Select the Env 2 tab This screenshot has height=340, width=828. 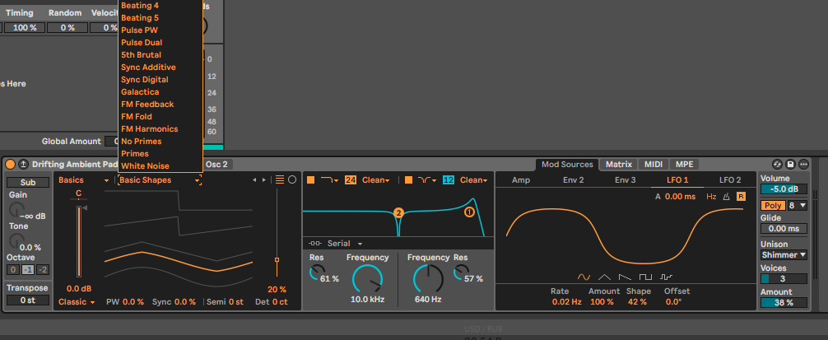tap(574, 180)
